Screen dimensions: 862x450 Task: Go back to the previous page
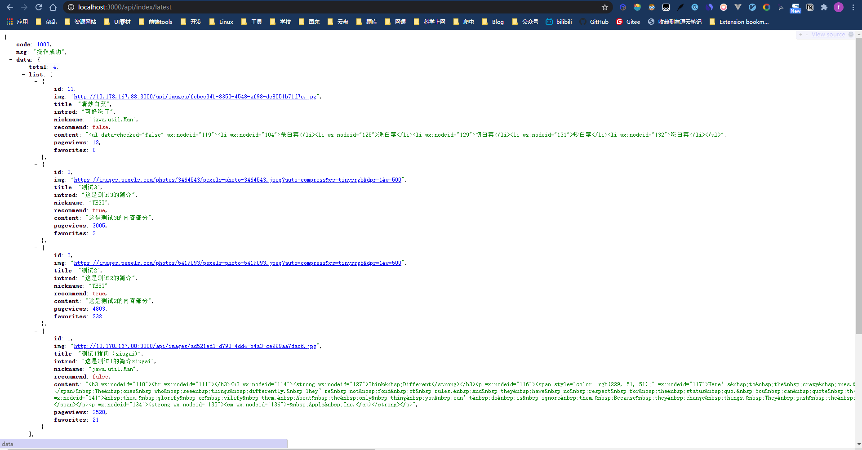[x=10, y=7]
